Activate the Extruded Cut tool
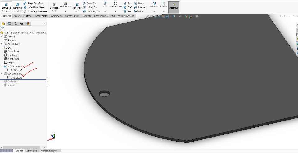298x153 pixels. tap(54, 7)
